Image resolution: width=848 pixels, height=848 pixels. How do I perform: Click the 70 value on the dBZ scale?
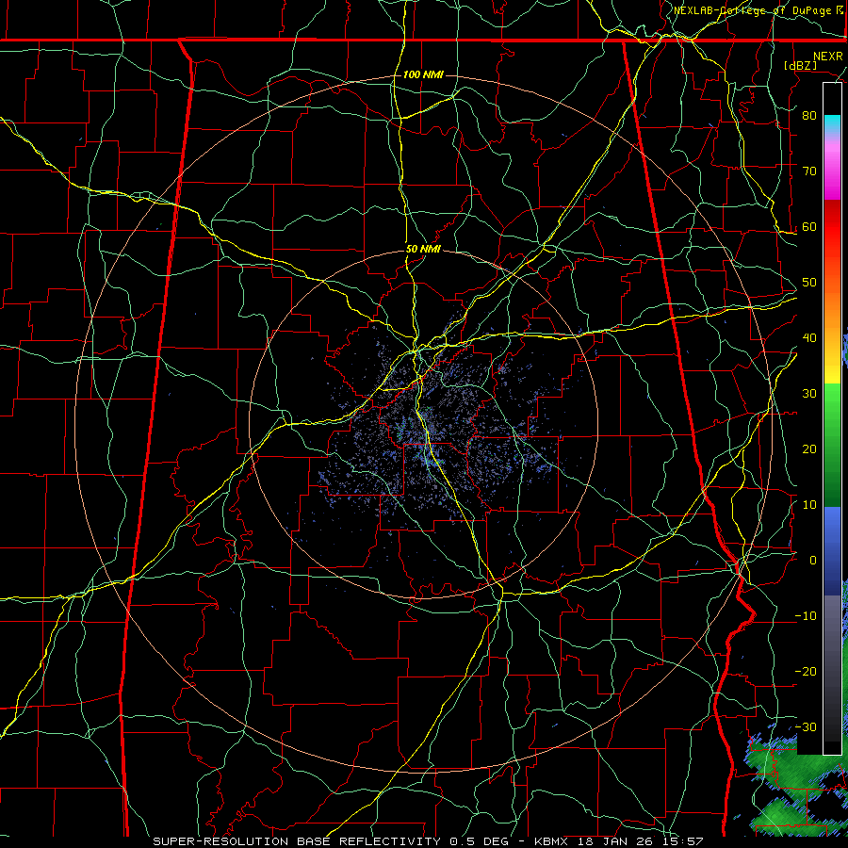point(809,171)
